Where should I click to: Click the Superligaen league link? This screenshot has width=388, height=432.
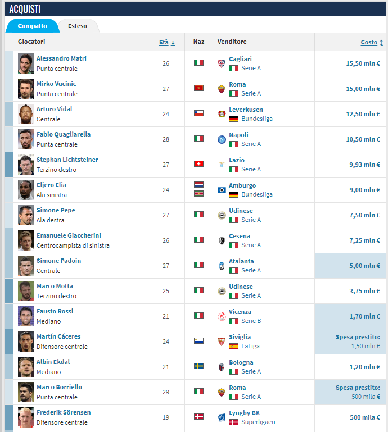click(x=258, y=422)
